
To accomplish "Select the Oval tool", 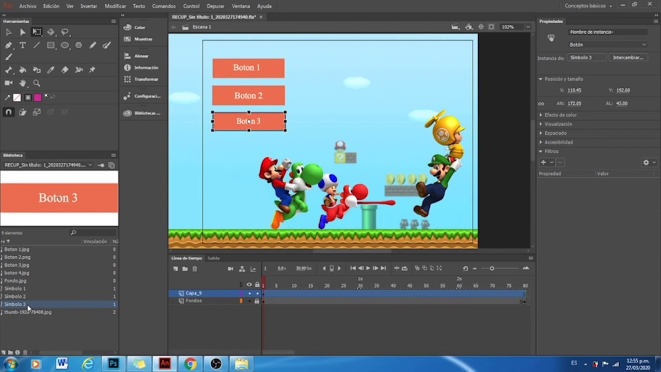I will 65,45.
